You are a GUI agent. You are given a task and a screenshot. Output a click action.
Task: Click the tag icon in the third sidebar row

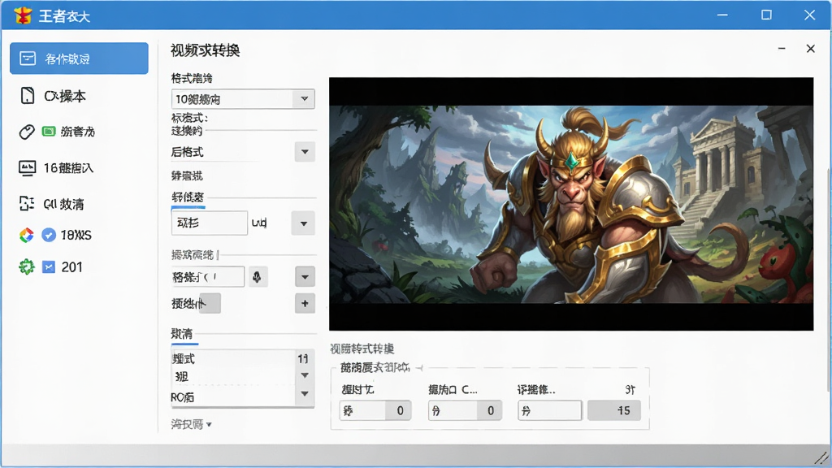[x=27, y=132]
